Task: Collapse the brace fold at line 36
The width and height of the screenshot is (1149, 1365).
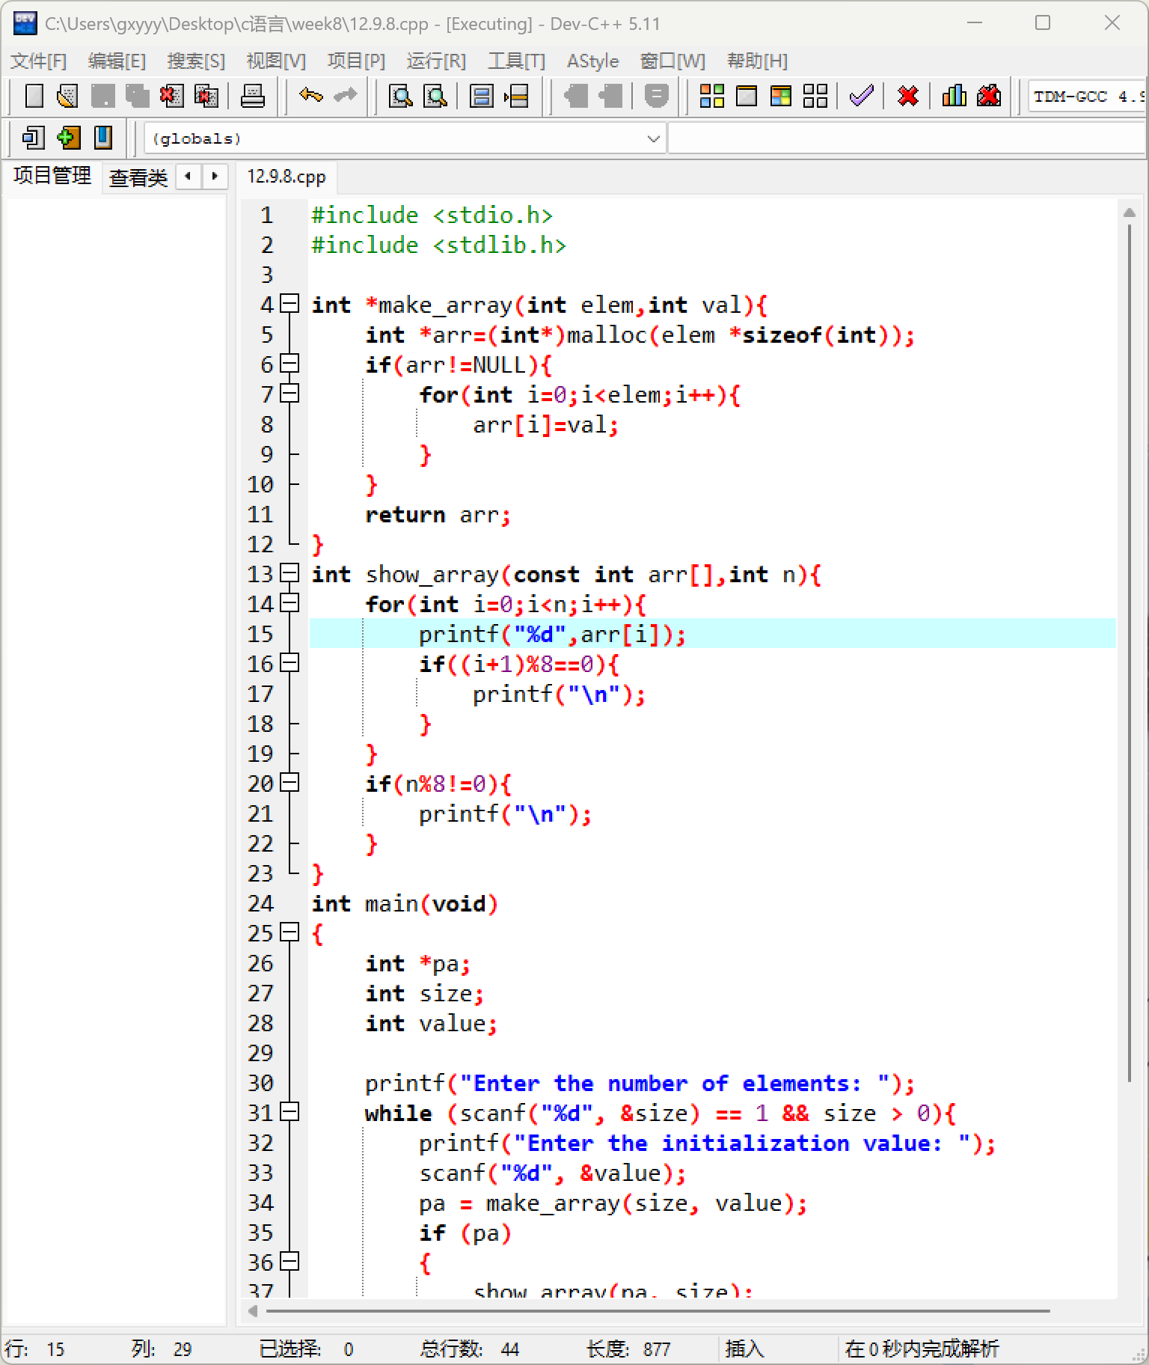Action: pos(289,1262)
